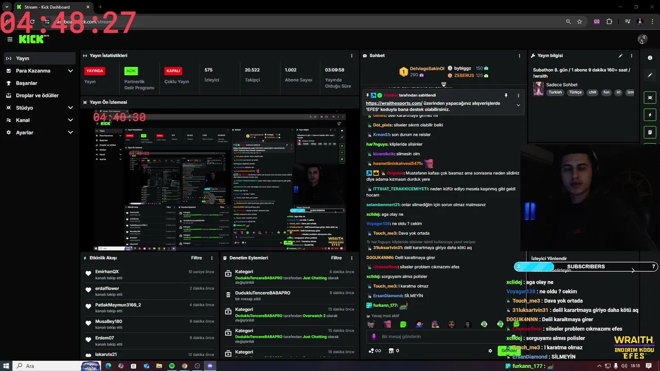Click the lightning bolt icon in the right toolbar
This screenshot has width=660, height=371.
(x=650, y=115)
